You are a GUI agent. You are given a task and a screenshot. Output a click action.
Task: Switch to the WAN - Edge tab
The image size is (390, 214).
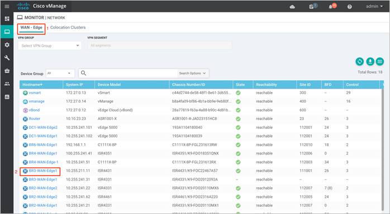pos(31,28)
